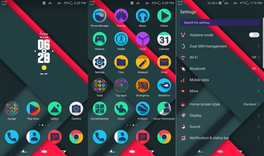
Task: Tap the Phone dialer in the app-grid screen dock
Action: point(100,137)
